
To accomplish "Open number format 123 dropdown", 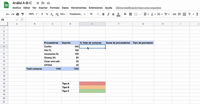I will 63,14.
